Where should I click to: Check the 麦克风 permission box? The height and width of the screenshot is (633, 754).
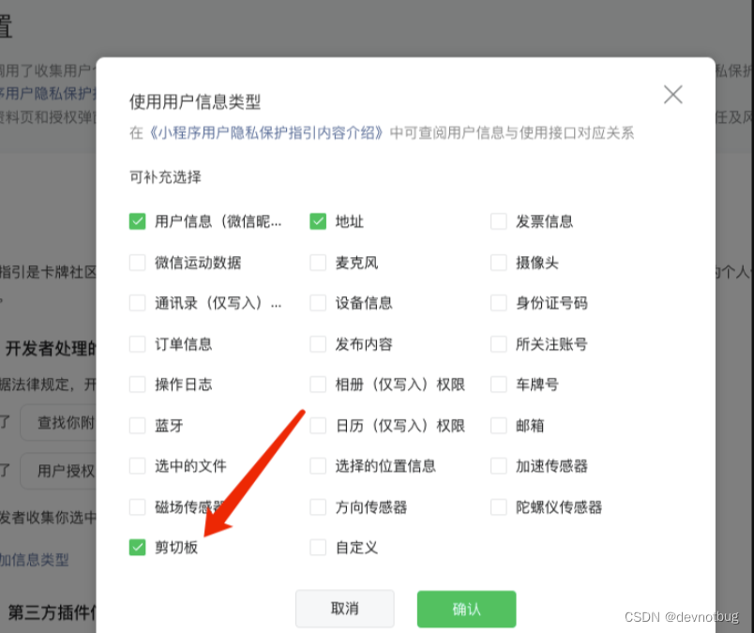pos(318,263)
